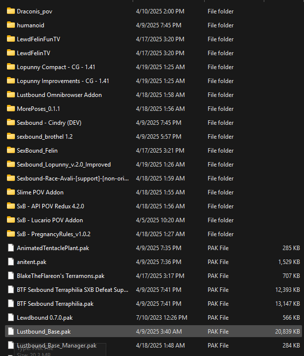Select SxB - Lucario POV Addon name
The width and height of the screenshot is (304, 356).
click(50, 220)
